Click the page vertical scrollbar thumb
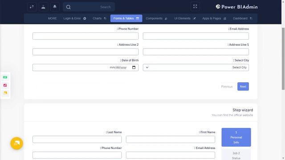Screen dimensions: 285x160 pyautogui.click(x=283, y=59)
